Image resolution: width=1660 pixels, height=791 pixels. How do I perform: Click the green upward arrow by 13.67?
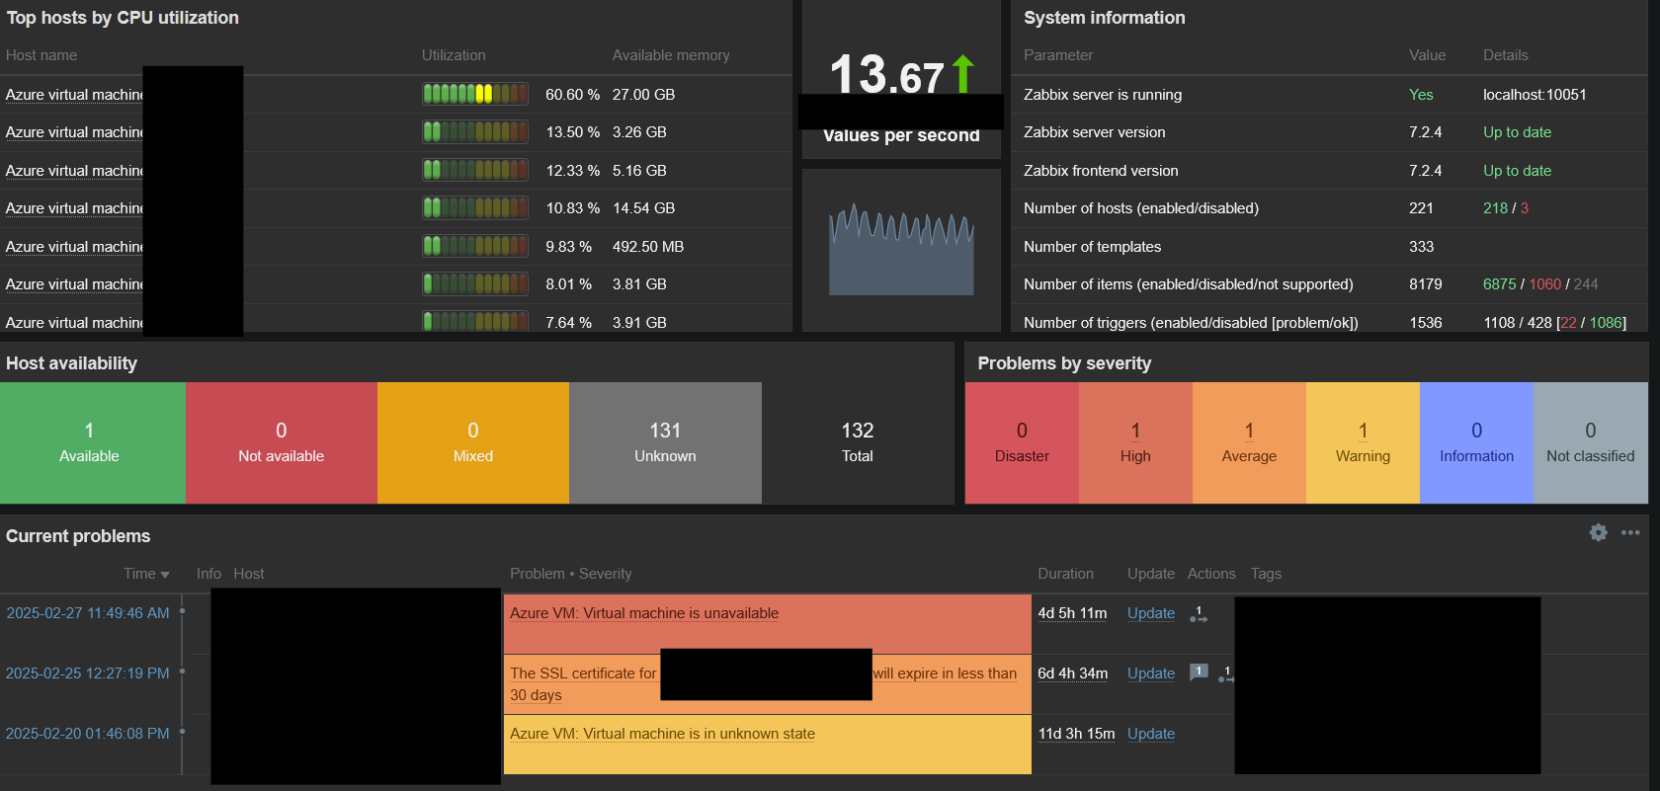point(963,75)
